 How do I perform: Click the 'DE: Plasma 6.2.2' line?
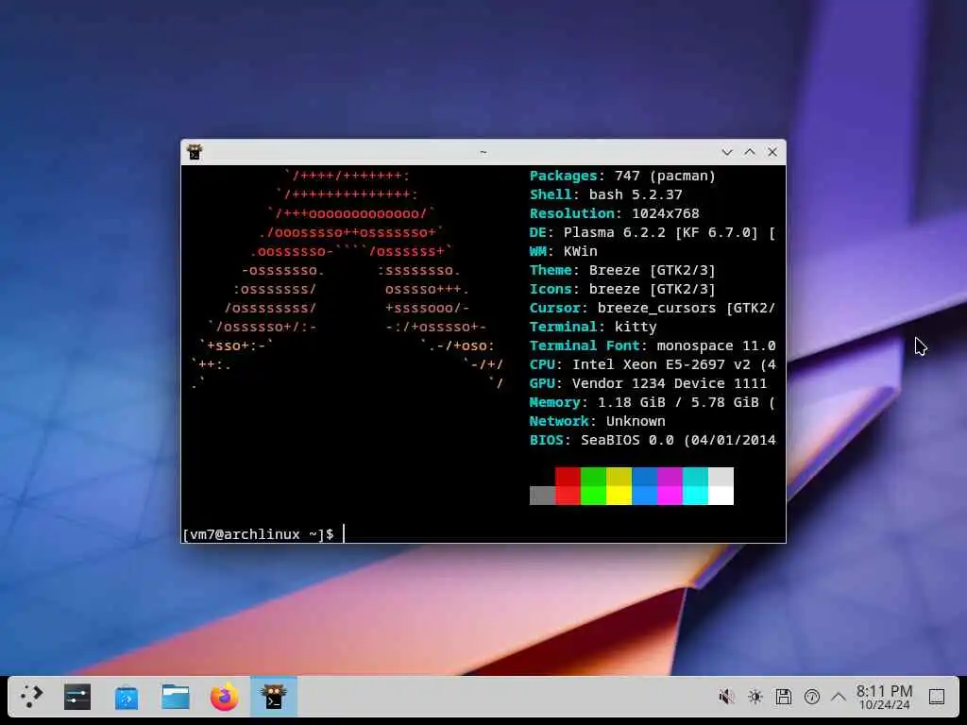[x=652, y=232]
